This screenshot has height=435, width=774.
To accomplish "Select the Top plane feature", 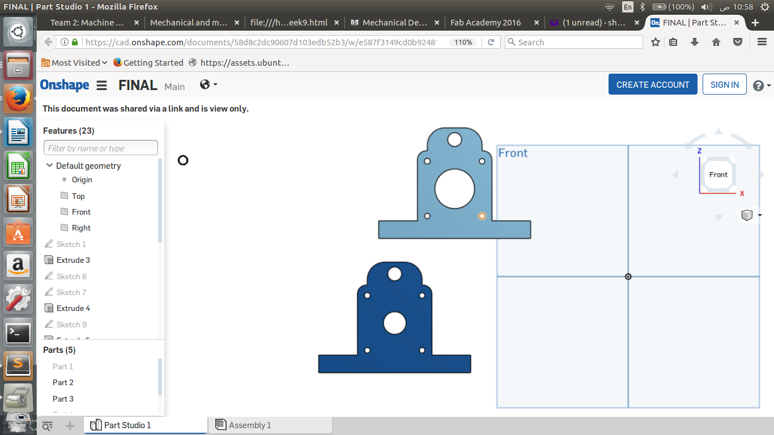I will pos(78,196).
